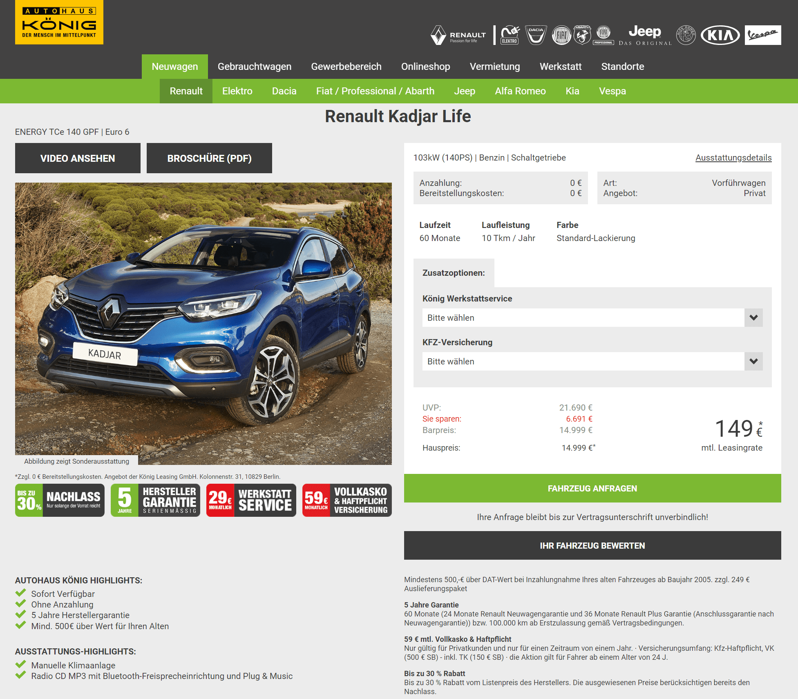Open the KFZ-Versicherung dropdown arrow

(x=753, y=362)
